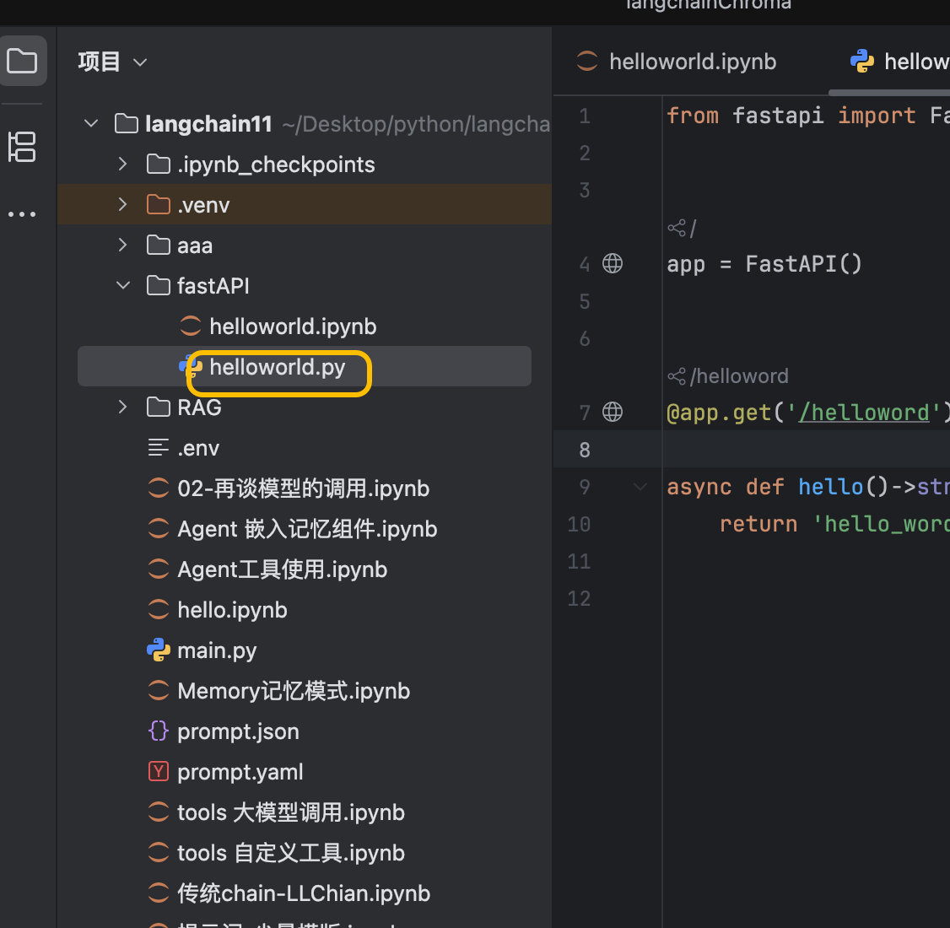The height and width of the screenshot is (928, 950).
Task: Select 02-再谈模型的调用.ipynb in the tree
Action: point(304,488)
